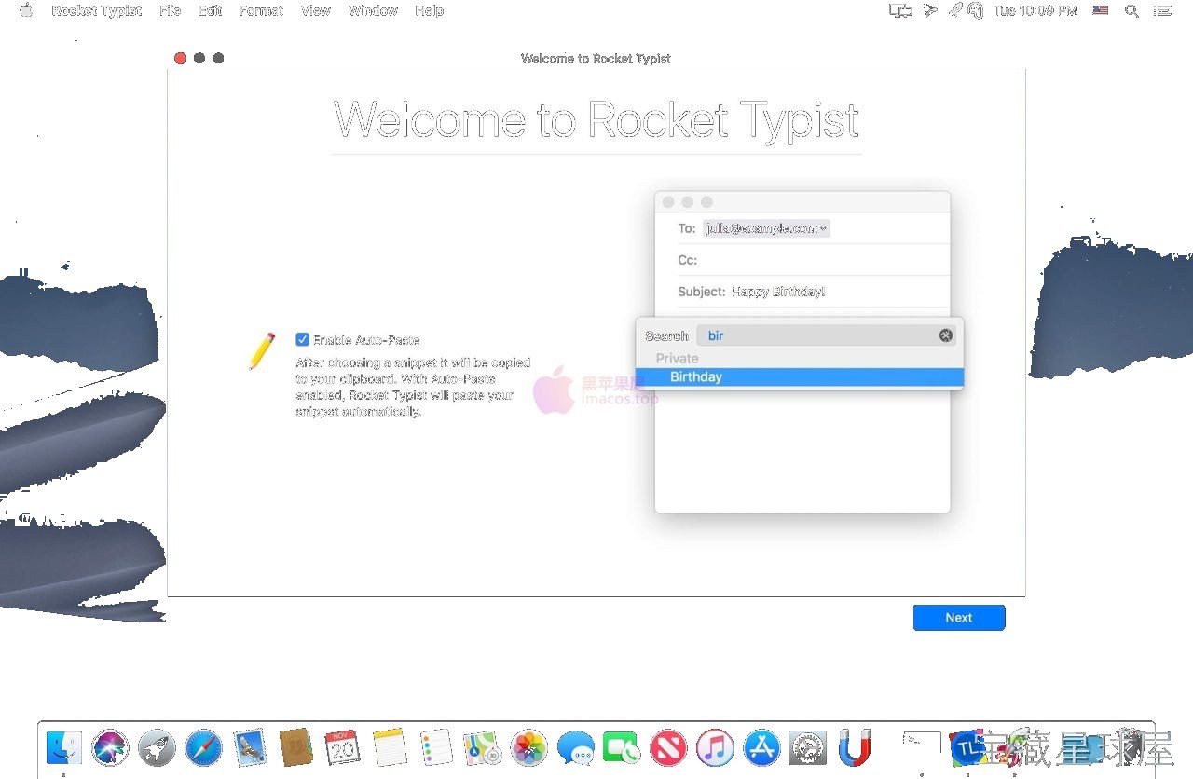Open Notification Center from the menu bar
Screen dimensions: 1193x779
click(x=1161, y=11)
